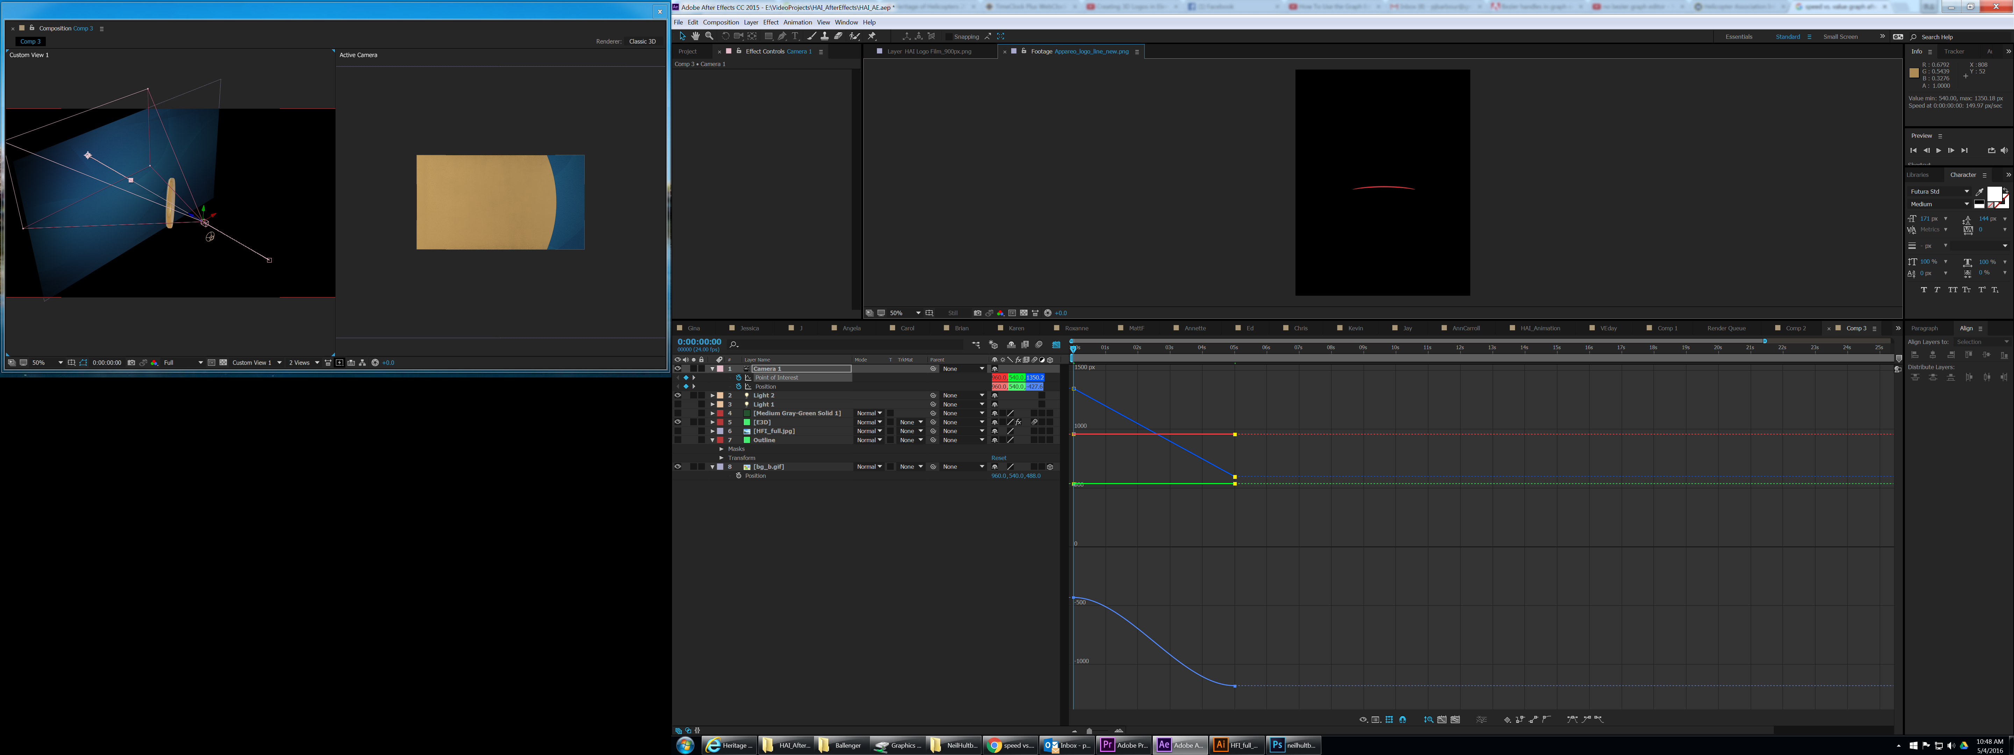Fit selection to view in graph editor

1442,720
